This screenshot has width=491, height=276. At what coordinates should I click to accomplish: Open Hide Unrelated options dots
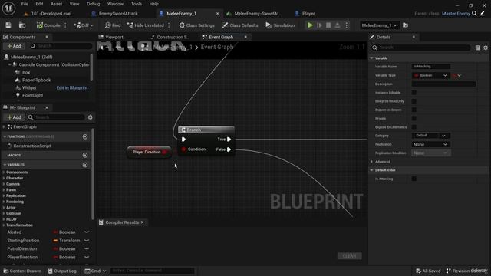[x=169, y=25]
